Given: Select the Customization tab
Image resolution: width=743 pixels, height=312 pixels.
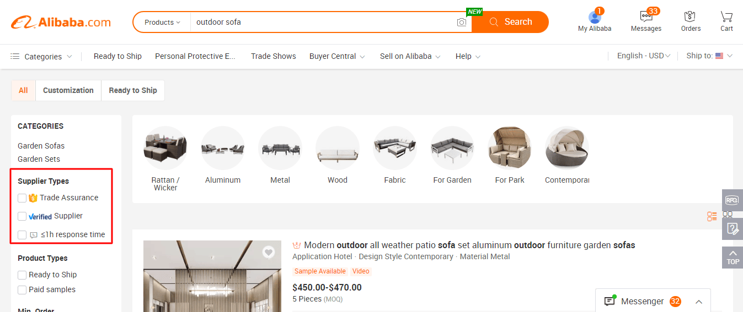Looking at the screenshot, I should (x=68, y=90).
